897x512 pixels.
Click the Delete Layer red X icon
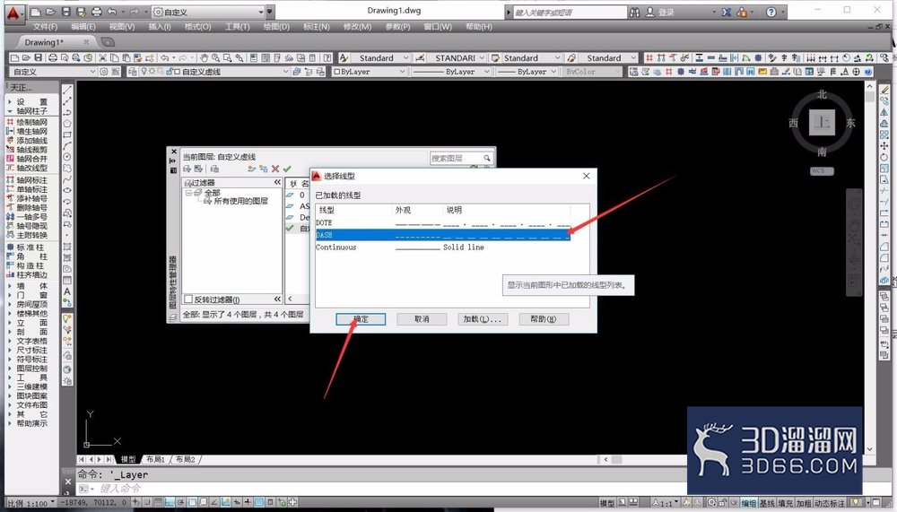[x=275, y=169]
